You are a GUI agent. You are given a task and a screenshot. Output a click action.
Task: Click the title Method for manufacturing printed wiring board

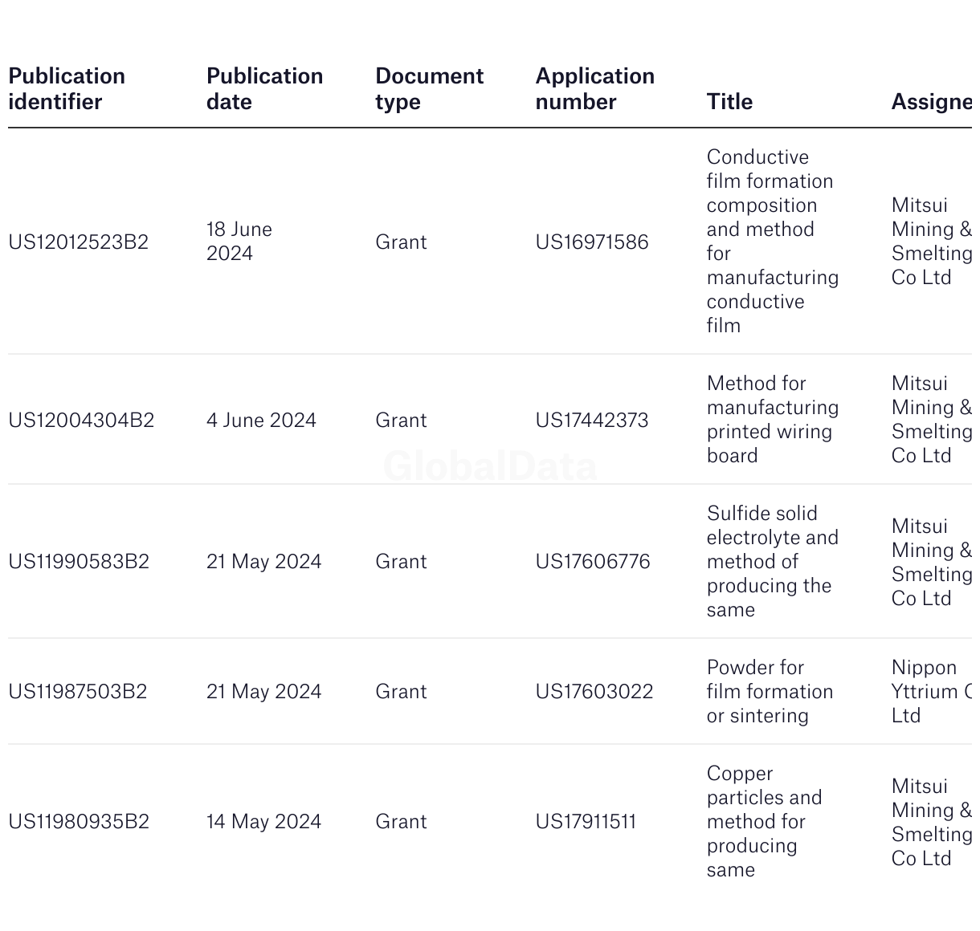pyautogui.click(x=773, y=420)
